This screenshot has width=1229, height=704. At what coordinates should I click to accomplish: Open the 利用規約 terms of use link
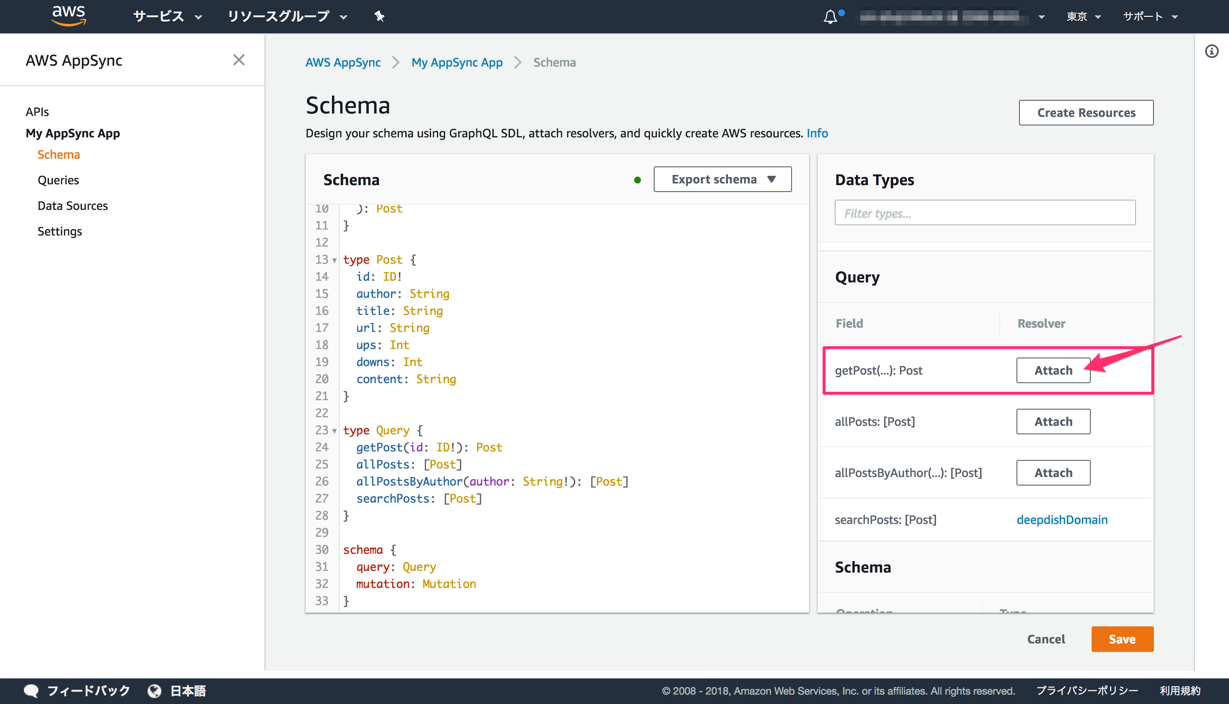click(1179, 690)
